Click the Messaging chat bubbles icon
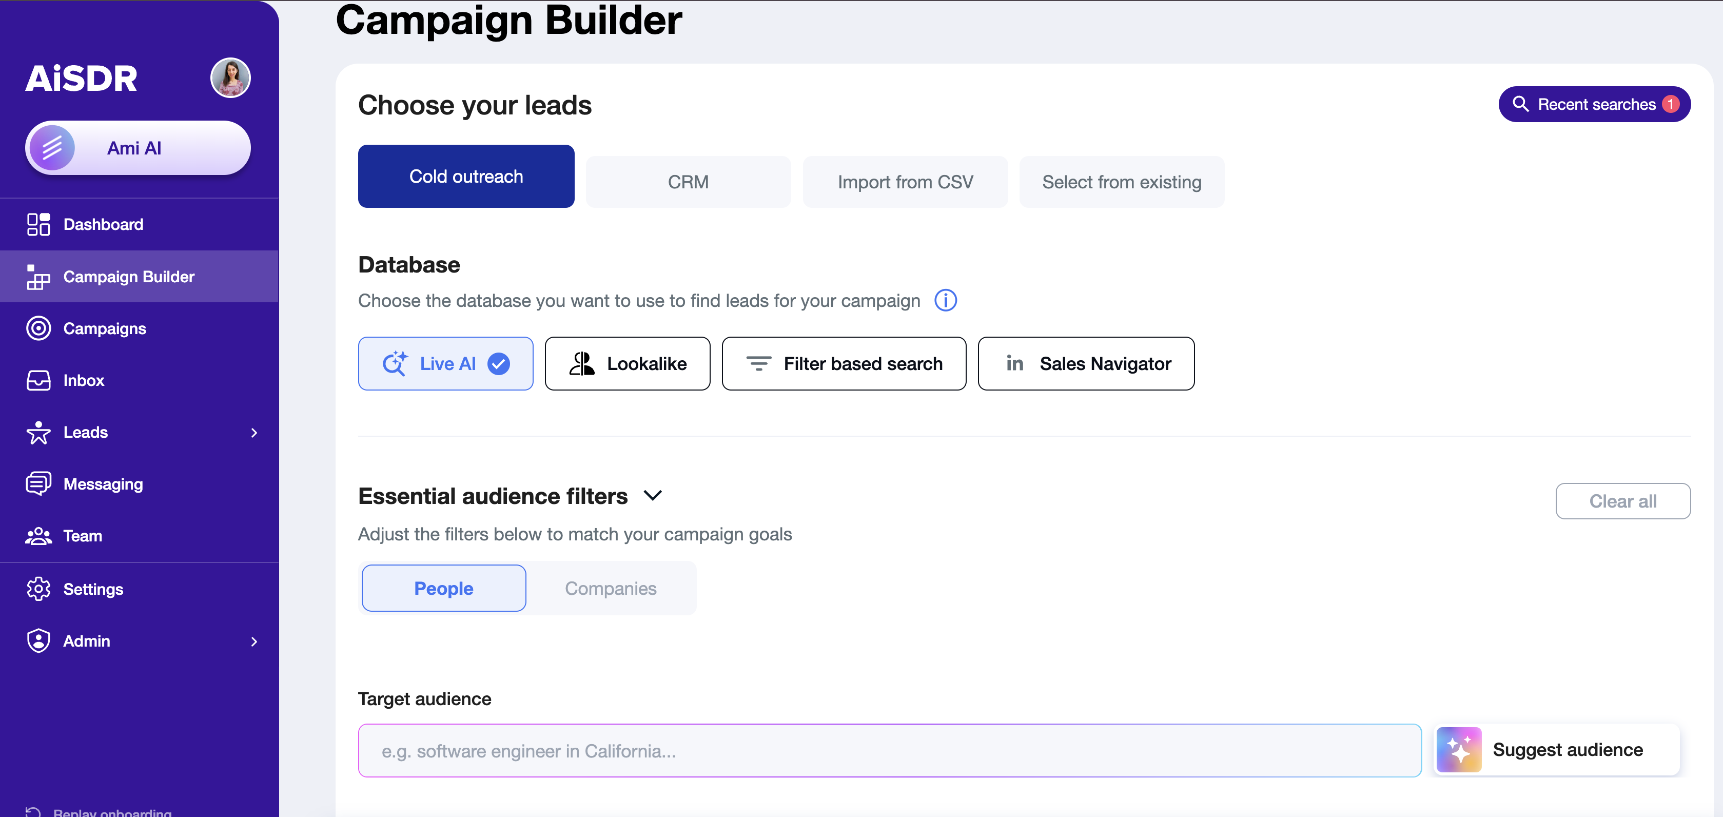1723x817 pixels. pyautogui.click(x=38, y=484)
